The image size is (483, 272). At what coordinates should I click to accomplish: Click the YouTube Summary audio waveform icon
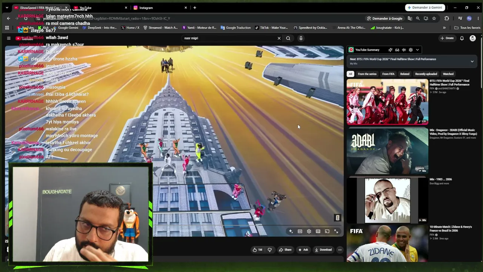404,50
